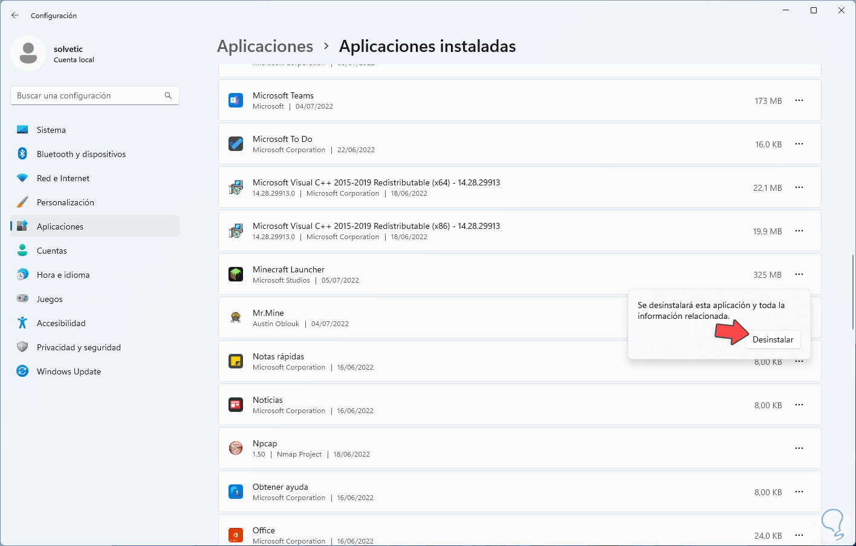Select Red e Internet section

pos(95,178)
